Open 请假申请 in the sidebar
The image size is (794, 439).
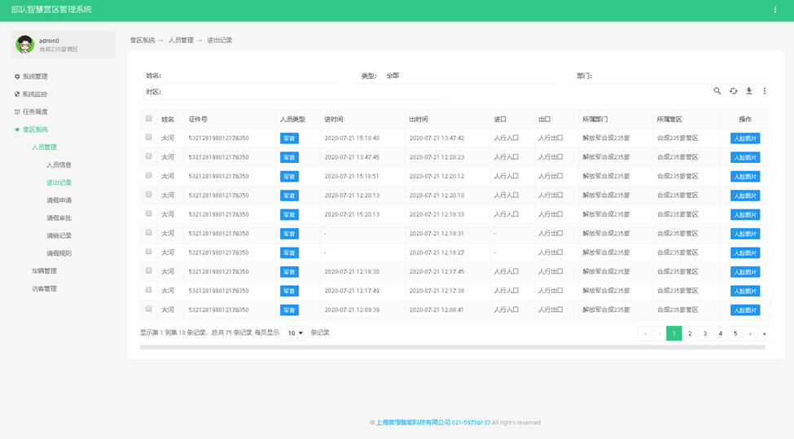coord(59,200)
